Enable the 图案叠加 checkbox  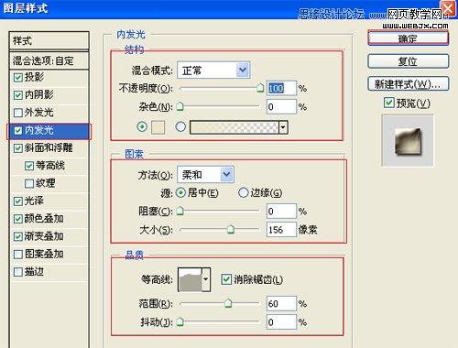18,255
